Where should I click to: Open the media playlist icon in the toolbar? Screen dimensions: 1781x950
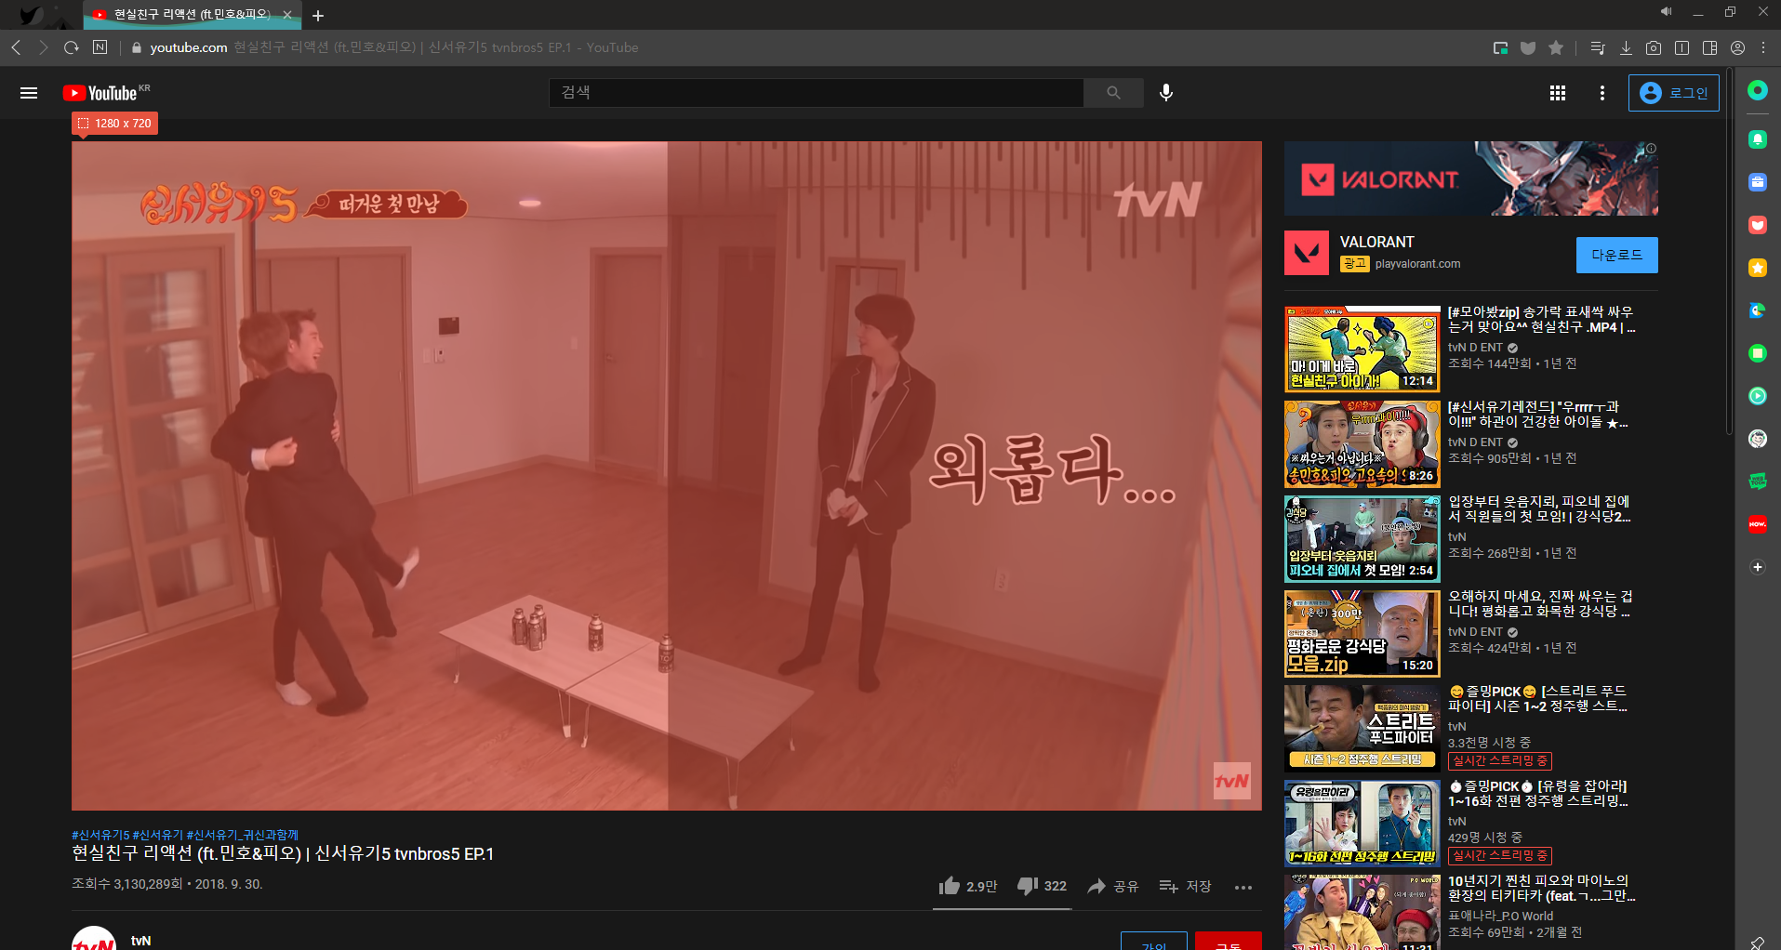pos(1598,48)
